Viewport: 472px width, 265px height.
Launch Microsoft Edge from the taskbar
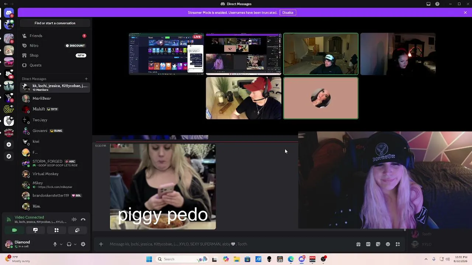click(x=291, y=259)
